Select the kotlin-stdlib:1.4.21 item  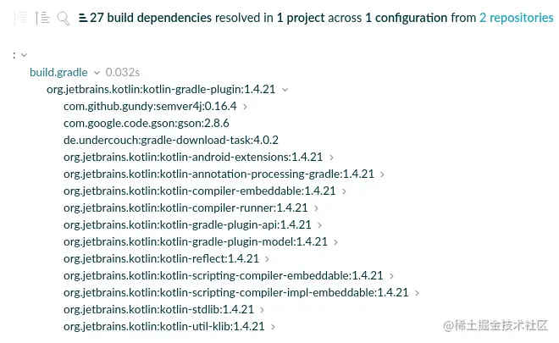(x=158, y=309)
